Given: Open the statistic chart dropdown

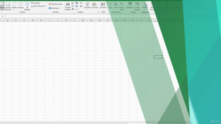Looking at the screenshot, I should pyautogui.click(x=77, y=6).
